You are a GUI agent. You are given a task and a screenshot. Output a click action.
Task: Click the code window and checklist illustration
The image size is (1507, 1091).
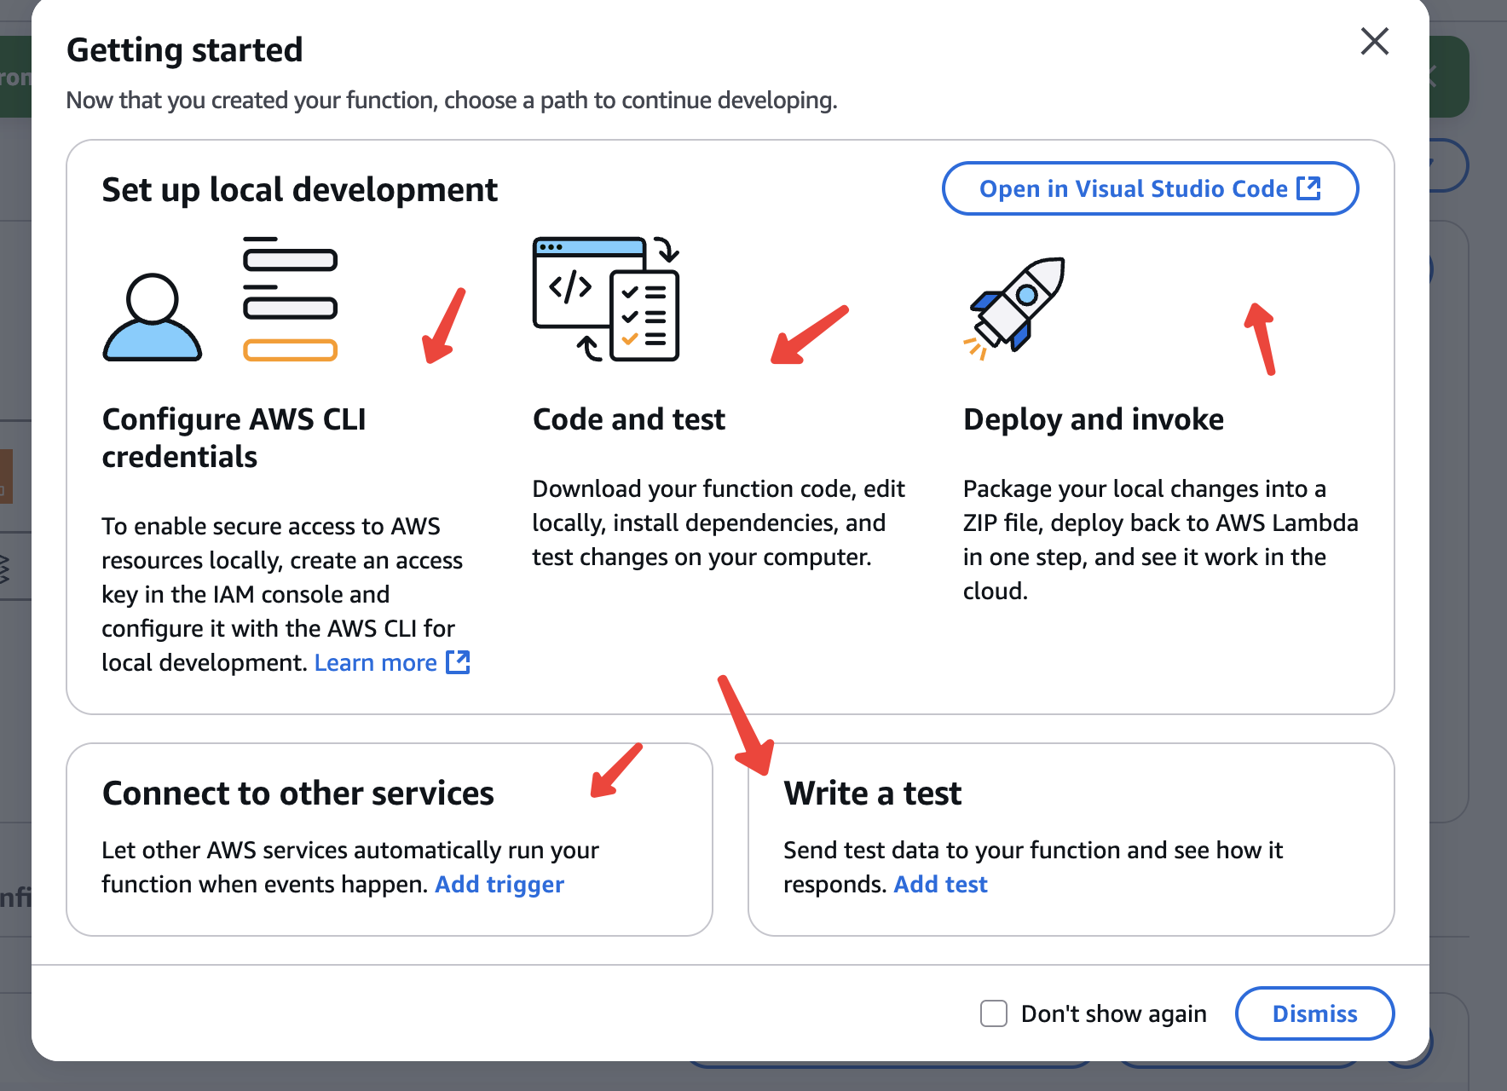pos(606,299)
